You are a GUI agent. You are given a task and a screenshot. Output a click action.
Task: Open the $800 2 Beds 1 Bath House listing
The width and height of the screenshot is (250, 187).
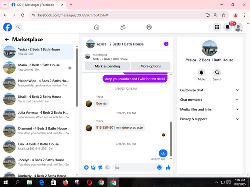click(x=110, y=59)
